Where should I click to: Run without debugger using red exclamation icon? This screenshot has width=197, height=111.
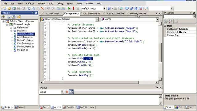[74, 8]
